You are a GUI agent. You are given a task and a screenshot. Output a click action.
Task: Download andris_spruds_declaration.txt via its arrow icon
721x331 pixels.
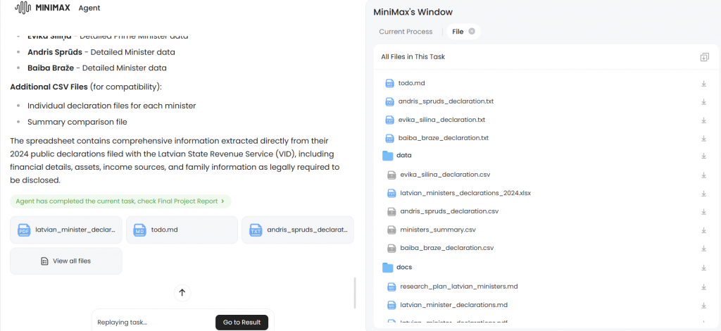703,101
